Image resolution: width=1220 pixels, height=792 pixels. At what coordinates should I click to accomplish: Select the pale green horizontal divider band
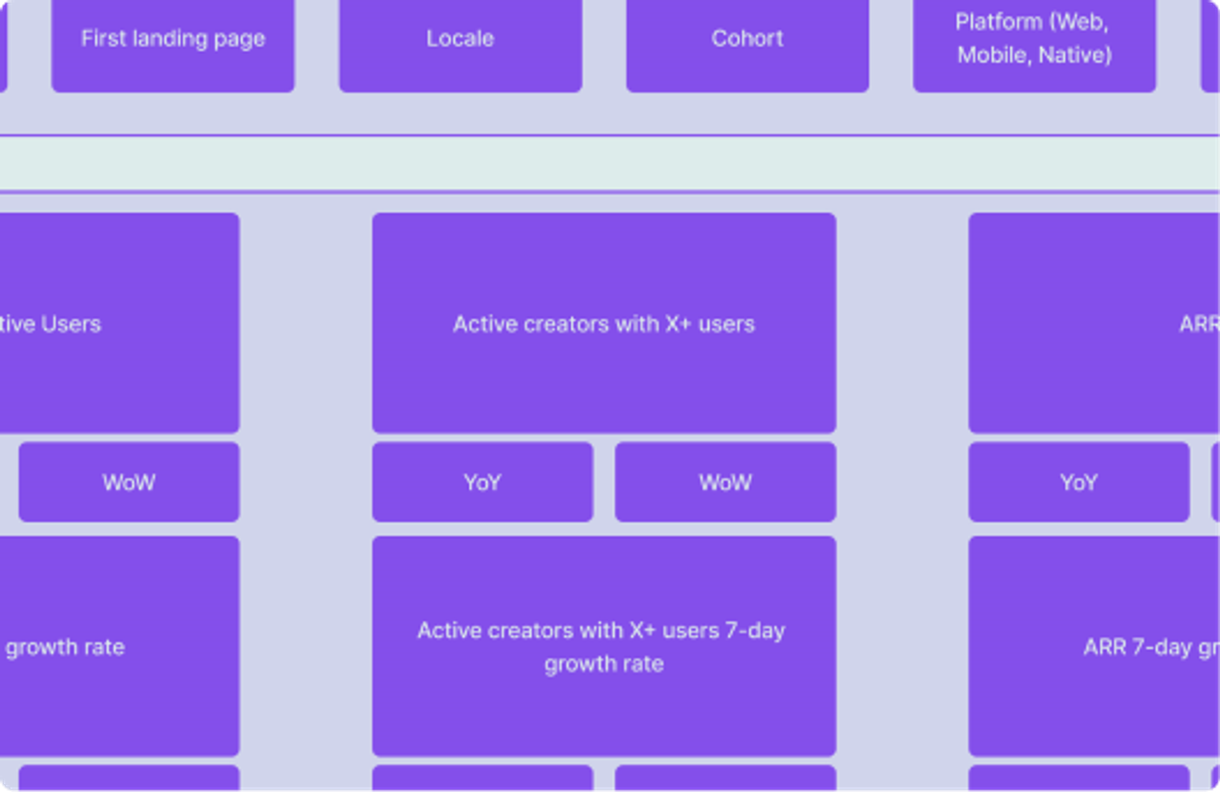coord(609,163)
